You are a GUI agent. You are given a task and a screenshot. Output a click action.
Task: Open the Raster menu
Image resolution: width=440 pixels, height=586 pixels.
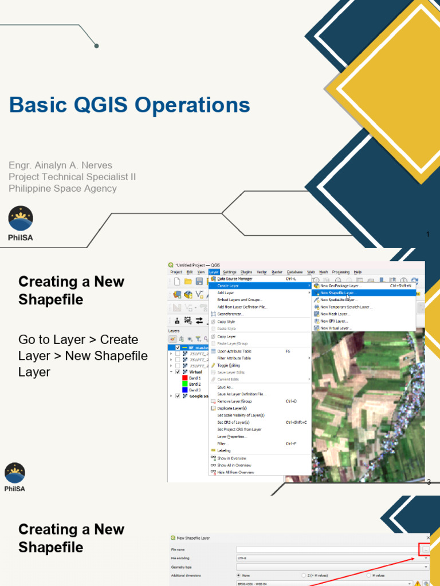(277, 272)
